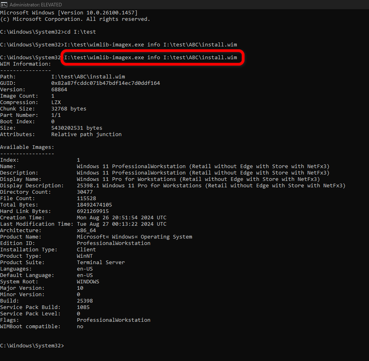The image size is (369, 361).
Task: Click the Chunk Size value '32768 bytes'
Action: (69, 109)
